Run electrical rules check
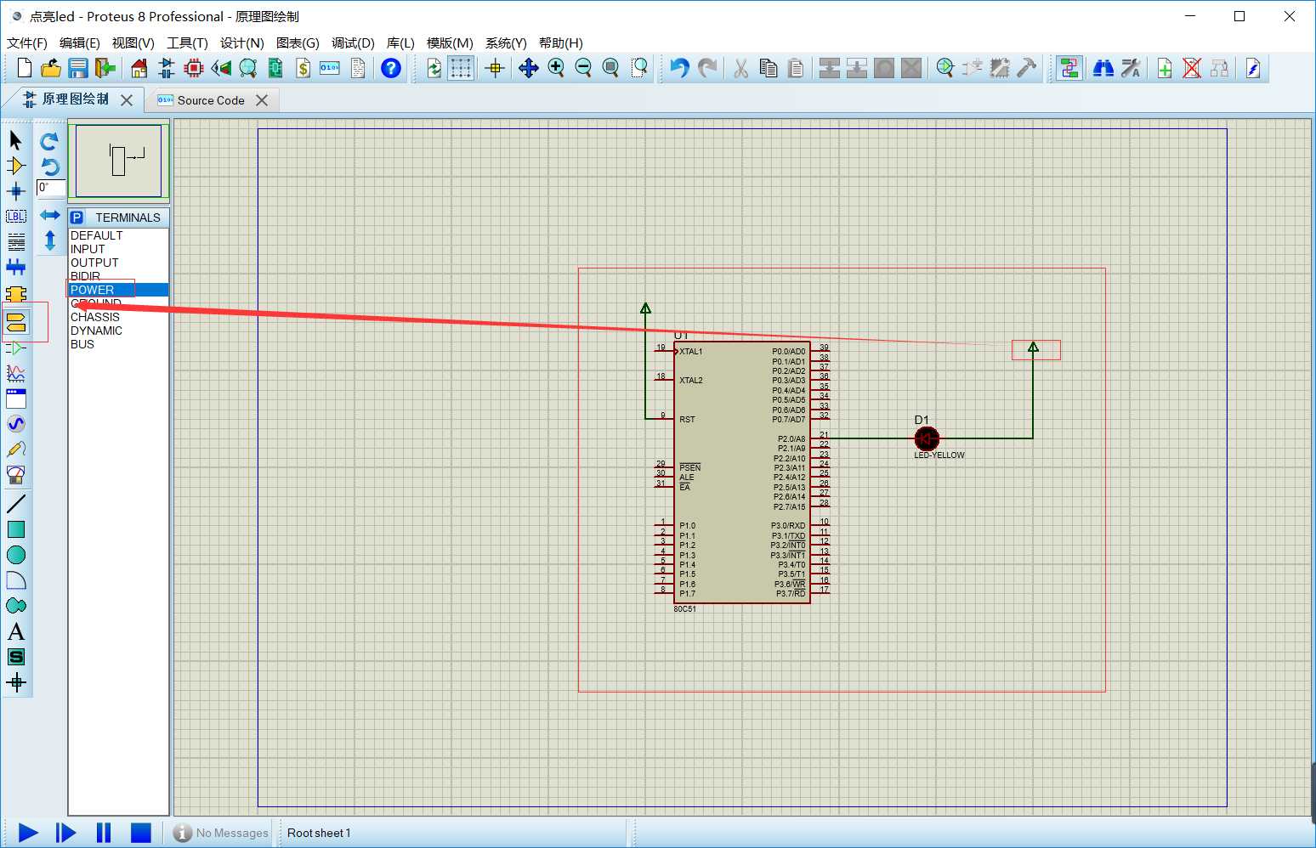Screen dimensions: 1316x848 pyautogui.click(x=1253, y=68)
